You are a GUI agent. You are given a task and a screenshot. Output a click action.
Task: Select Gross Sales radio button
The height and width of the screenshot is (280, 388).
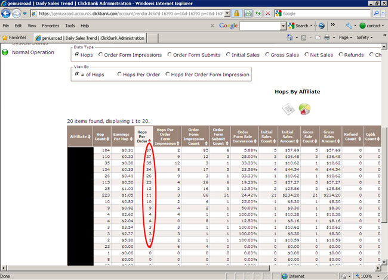coord(267,55)
